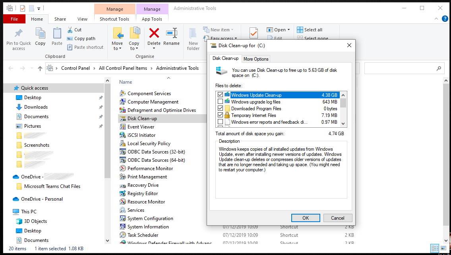Open Event Viewer from the list

click(141, 127)
